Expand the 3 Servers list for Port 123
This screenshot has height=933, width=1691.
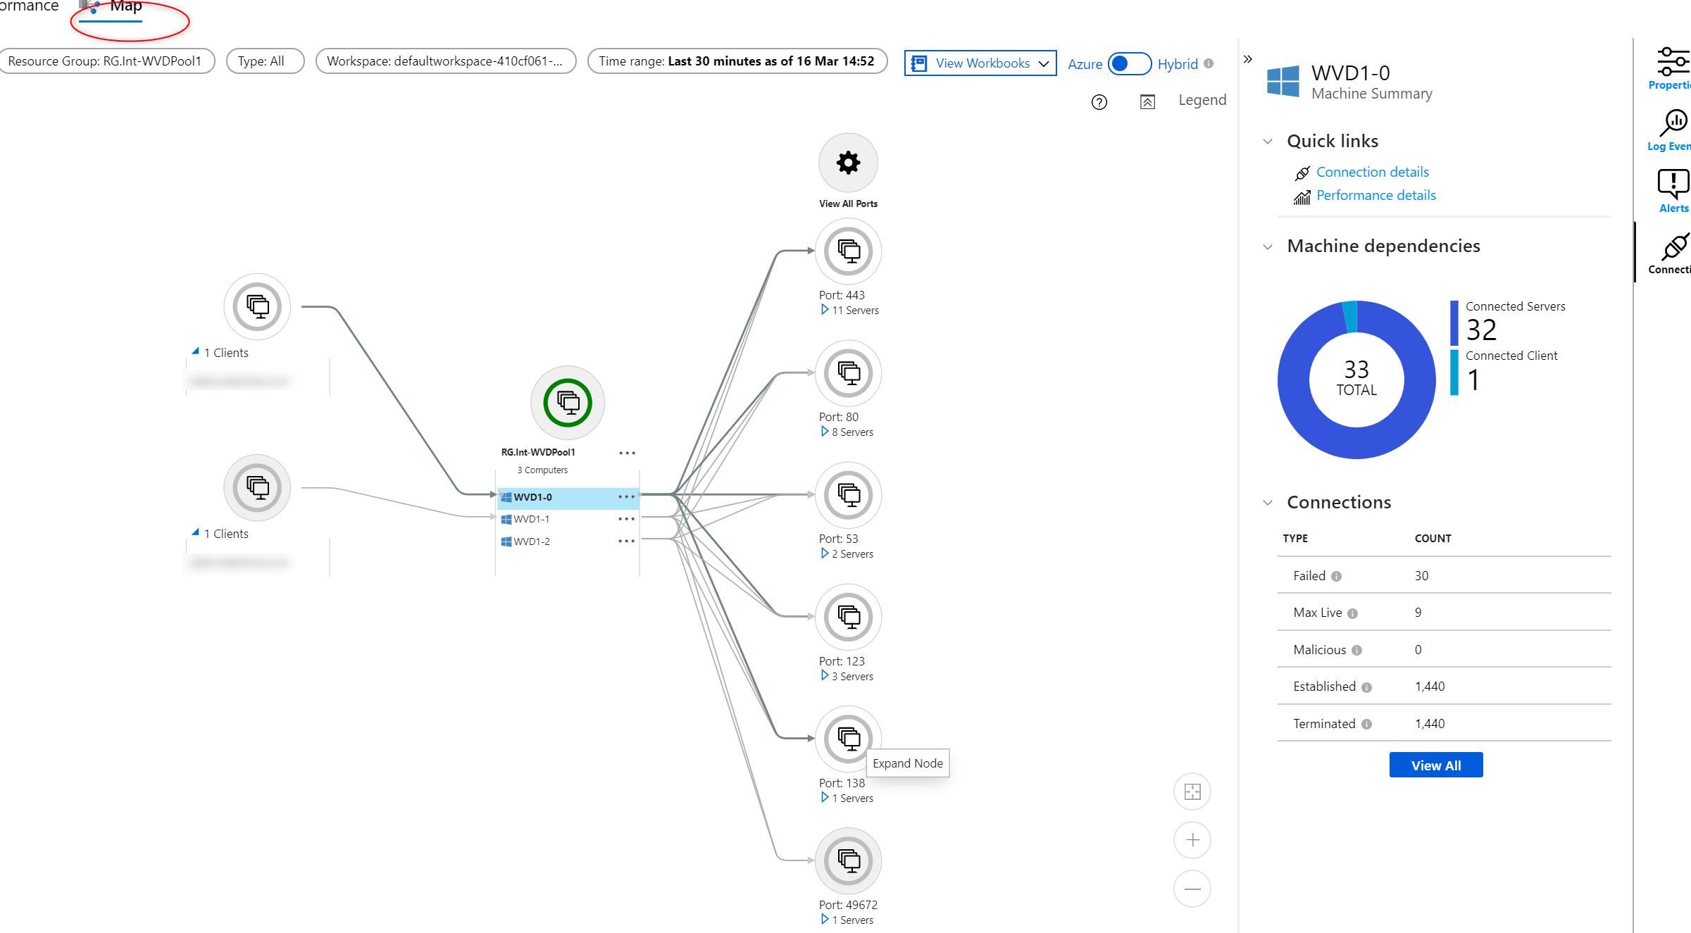tap(825, 675)
